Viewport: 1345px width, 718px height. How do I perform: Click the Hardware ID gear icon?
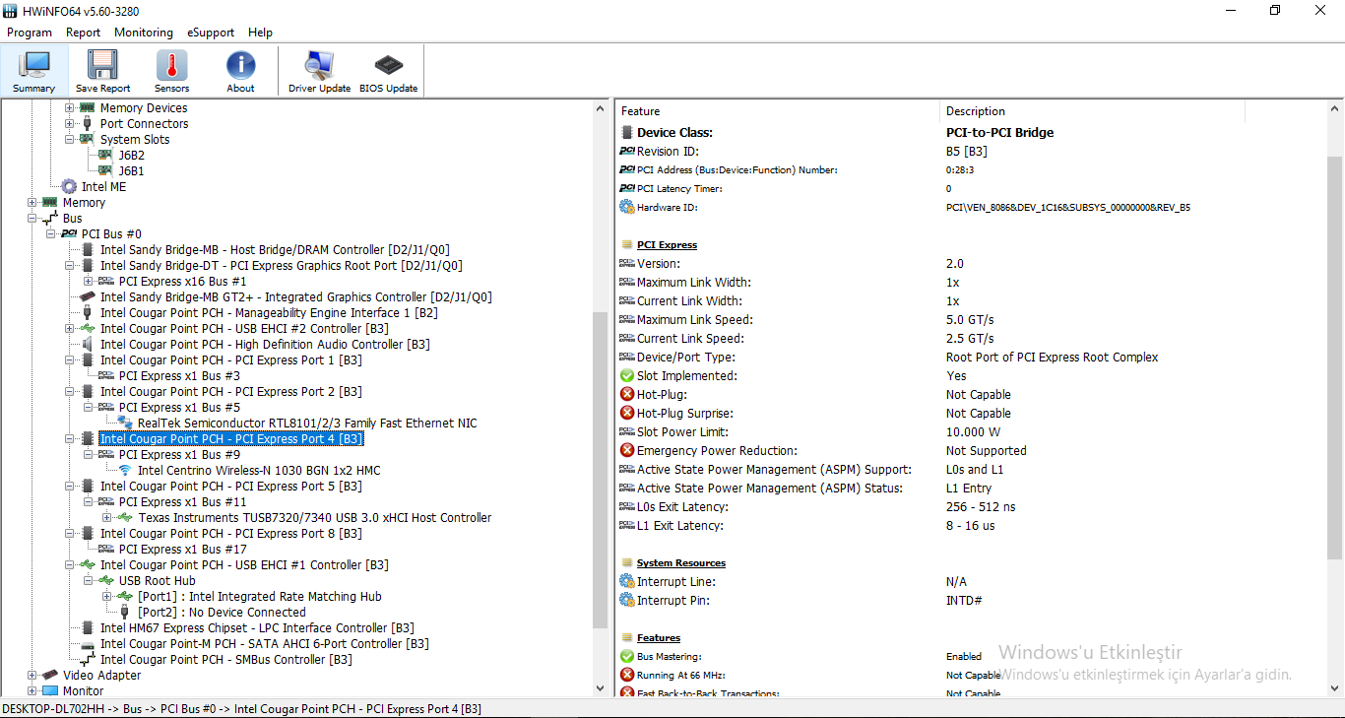627,207
